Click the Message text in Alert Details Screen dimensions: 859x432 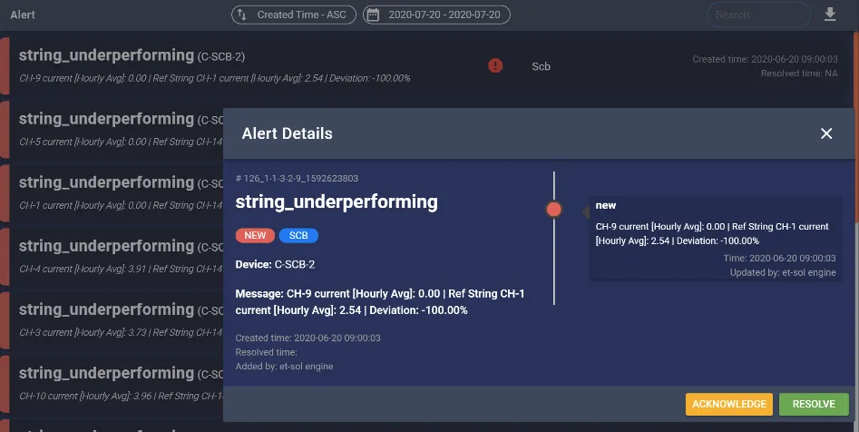(380, 302)
